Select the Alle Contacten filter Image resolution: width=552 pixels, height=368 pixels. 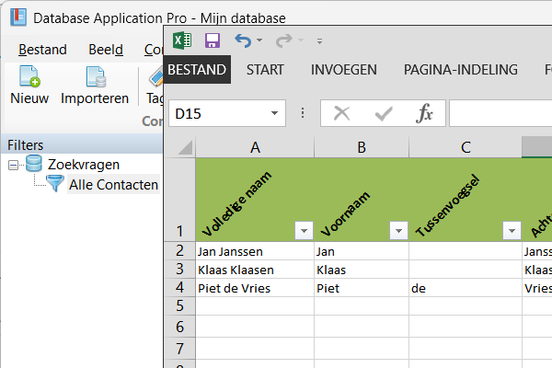[x=112, y=185]
